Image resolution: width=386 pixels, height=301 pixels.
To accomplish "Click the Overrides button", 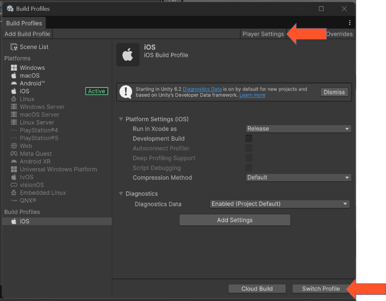I will click(340, 34).
